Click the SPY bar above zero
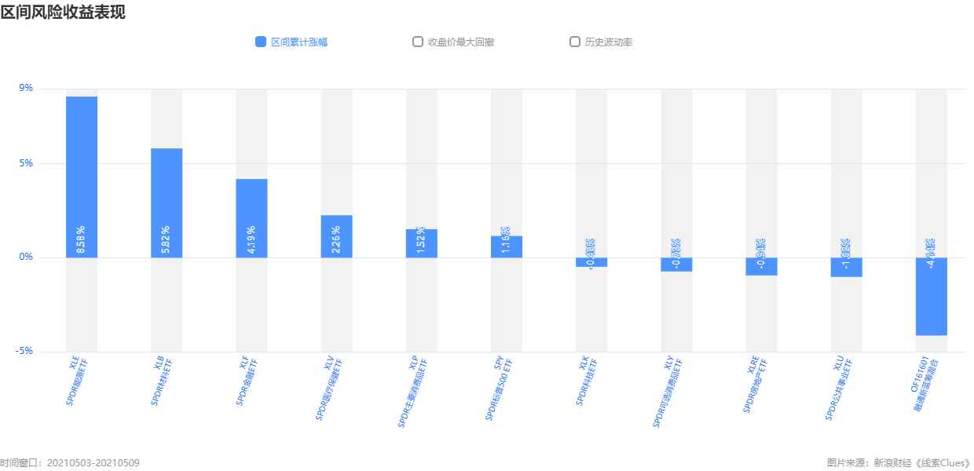Screen dimensions: 974x471 pyautogui.click(x=507, y=246)
